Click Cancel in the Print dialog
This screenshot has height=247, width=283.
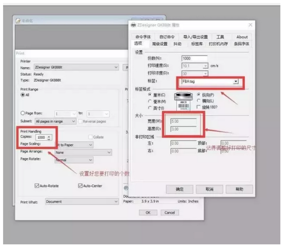(169, 212)
